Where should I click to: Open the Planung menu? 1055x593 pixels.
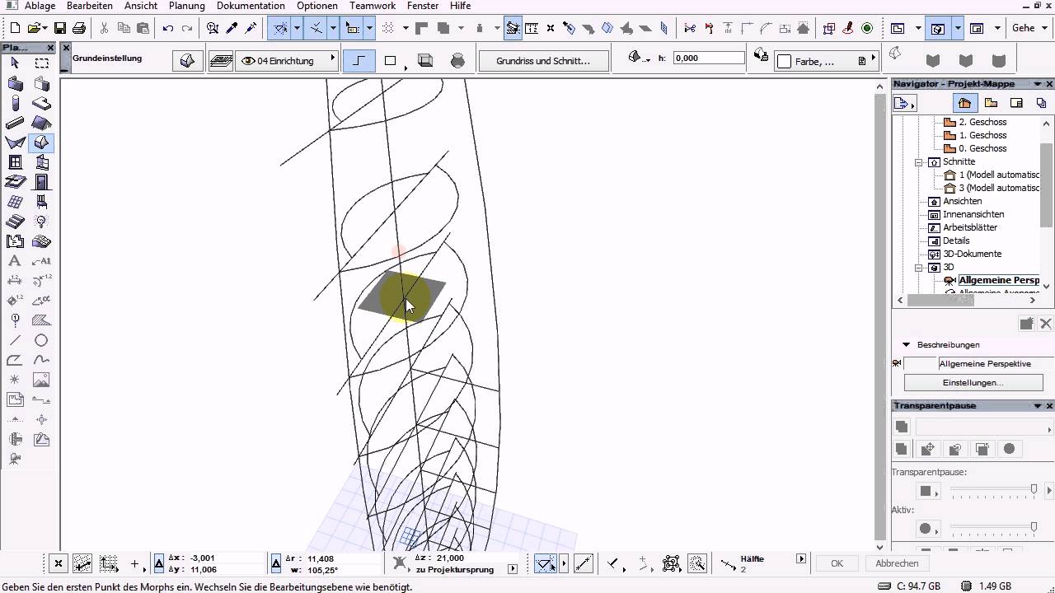(187, 6)
